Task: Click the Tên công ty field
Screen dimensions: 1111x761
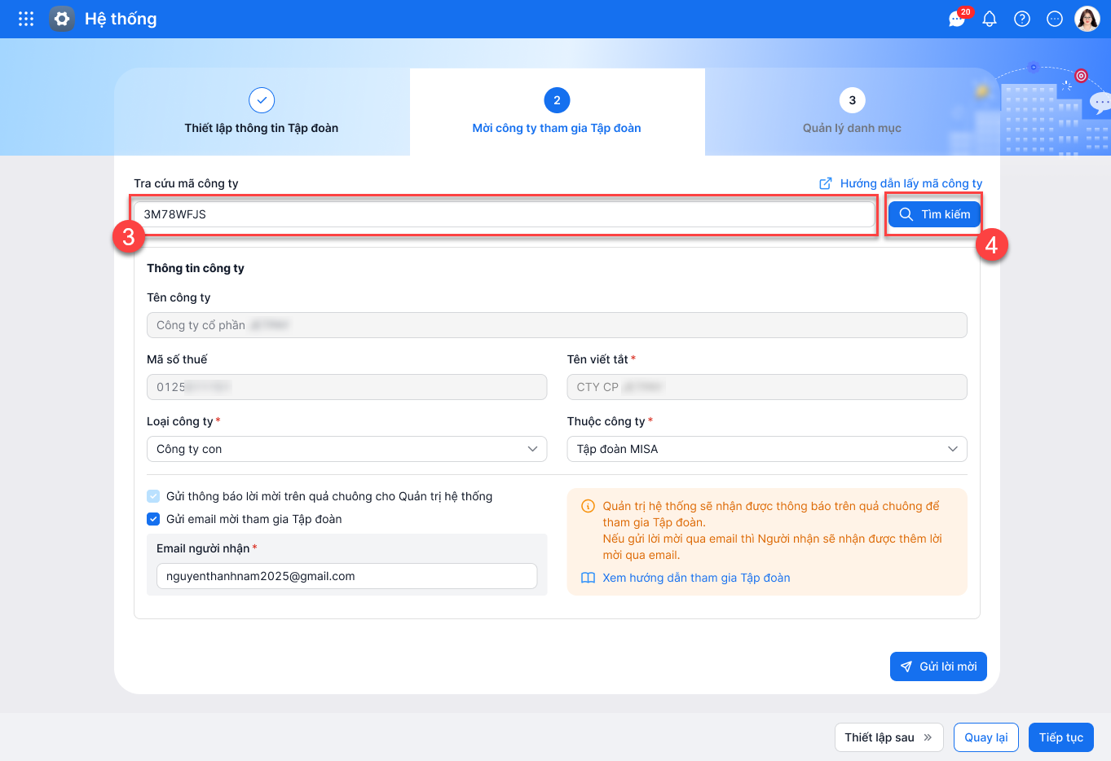Action: [x=557, y=325]
